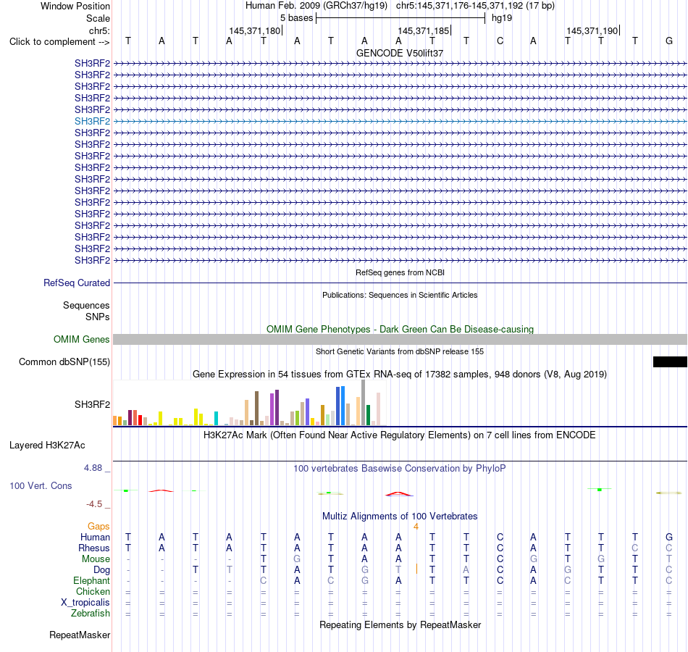Image resolution: width=688 pixels, height=652 pixels.
Task: Select the black dbSNP variant block
Action: (670, 361)
